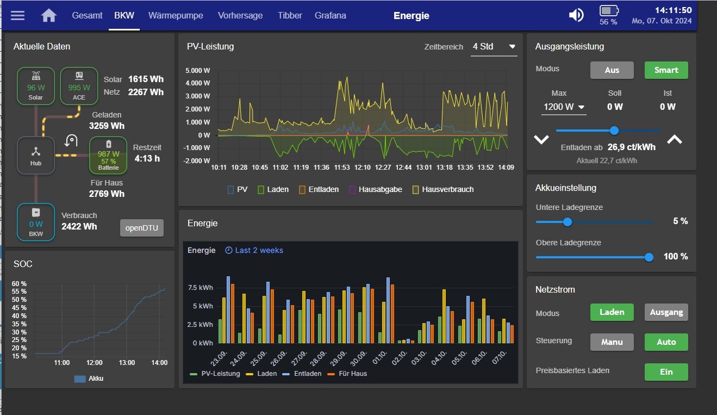Toggle Laden series in PV-Leistung legend
The height and width of the screenshot is (415, 717).
273,189
